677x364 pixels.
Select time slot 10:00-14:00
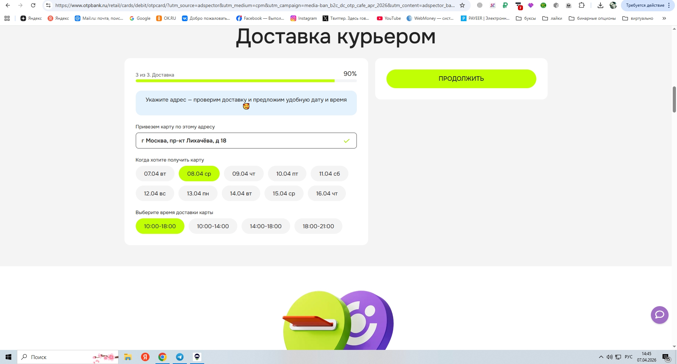[x=213, y=226]
